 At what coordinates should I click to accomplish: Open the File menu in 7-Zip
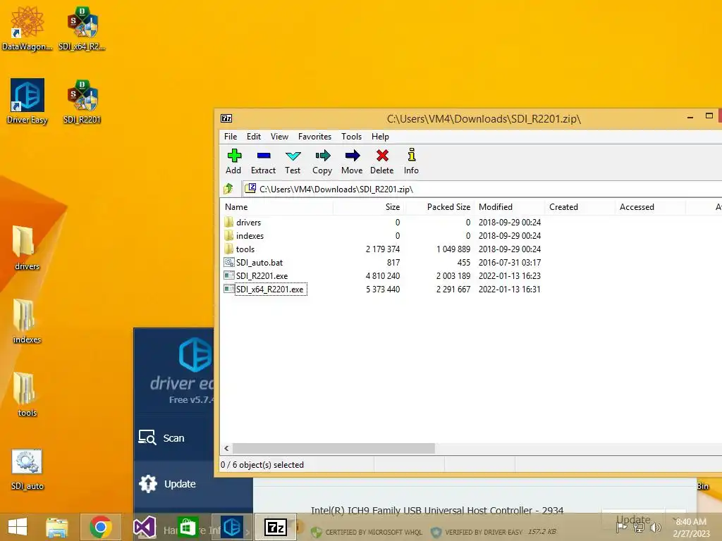click(x=231, y=137)
